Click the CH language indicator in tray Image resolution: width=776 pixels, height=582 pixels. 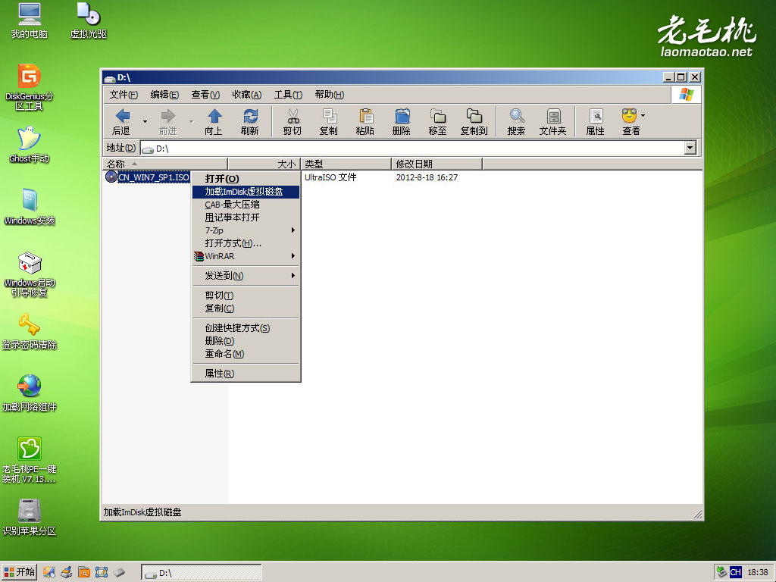pyautogui.click(x=735, y=572)
